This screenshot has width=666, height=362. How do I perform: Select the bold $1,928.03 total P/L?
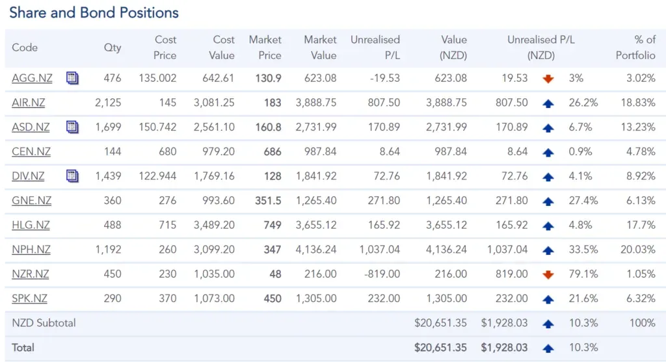(504, 348)
